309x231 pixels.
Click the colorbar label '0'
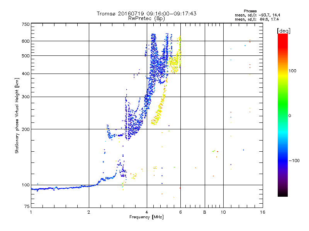click(x=290, y=115)
